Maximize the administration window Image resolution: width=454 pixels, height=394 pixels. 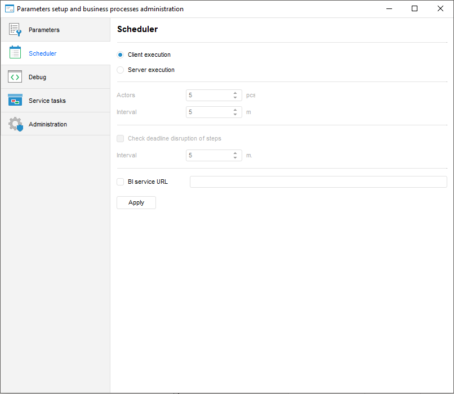click(415, 9)
